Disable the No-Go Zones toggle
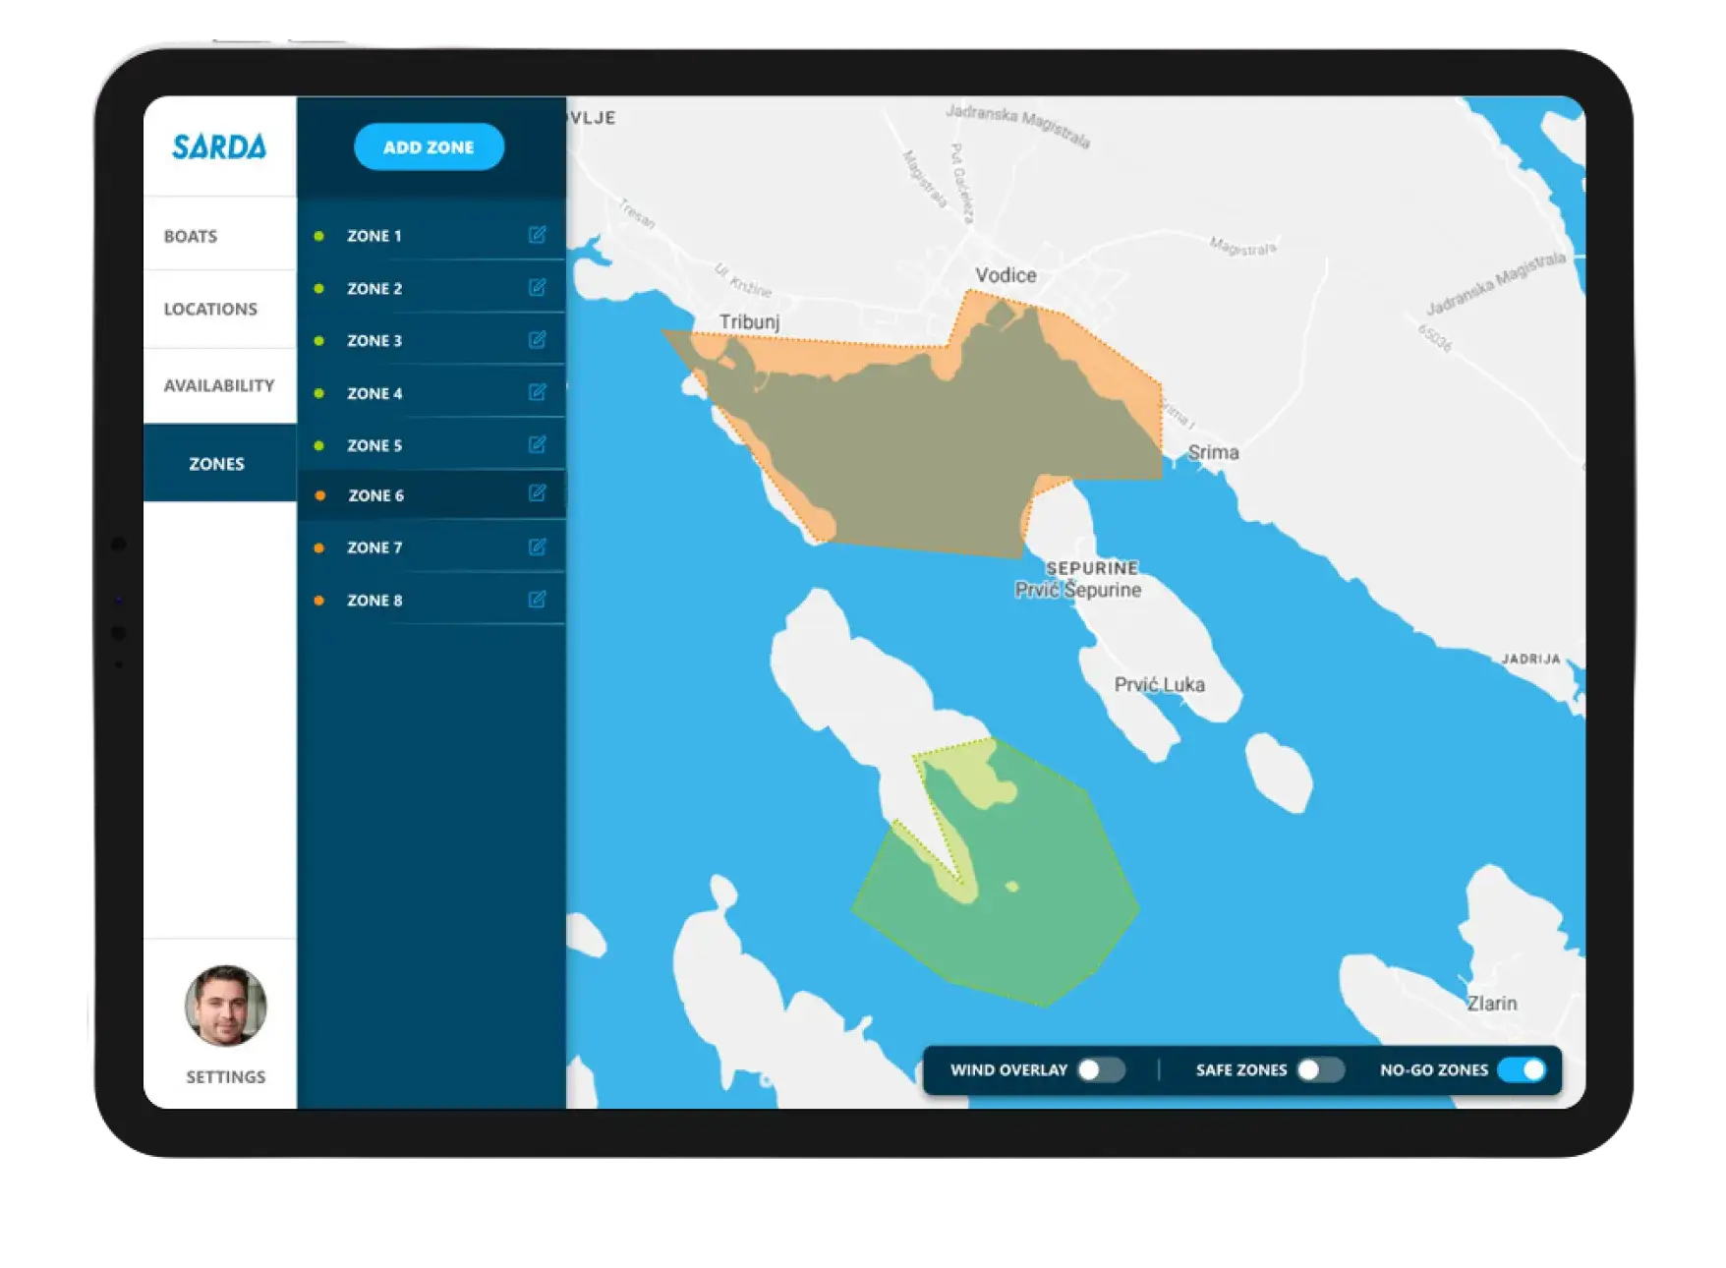The image size is (1726, 1268). [x=1525, y=1069]
